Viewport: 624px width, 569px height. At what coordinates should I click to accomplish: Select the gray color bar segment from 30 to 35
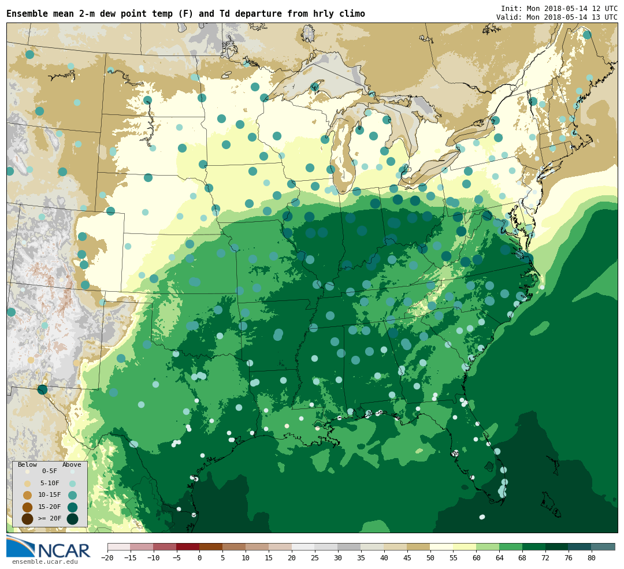point(350,546)
